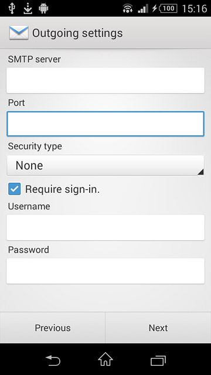This screenshot has height=375, width=211.
Task: Focus the Username input field
Action: pos(105,227)
